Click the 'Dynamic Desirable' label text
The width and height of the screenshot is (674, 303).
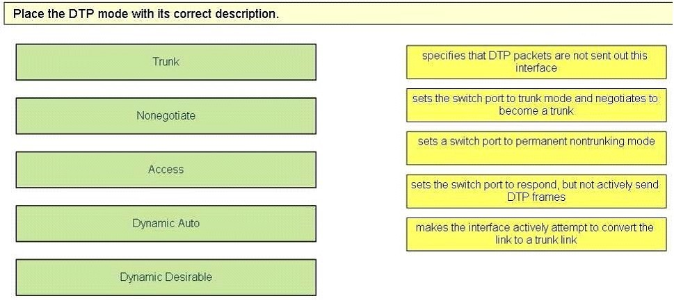[166, 277]
